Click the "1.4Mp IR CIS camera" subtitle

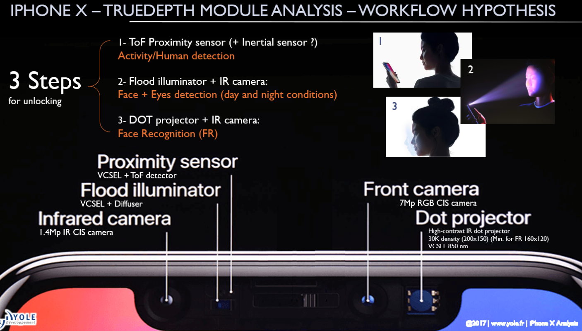pyautogui.click(x=76, y=232)
